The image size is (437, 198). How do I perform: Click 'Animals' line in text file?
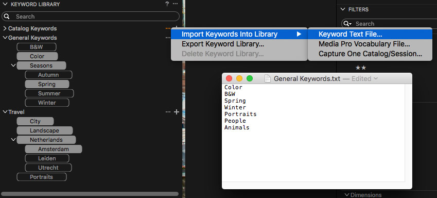237,127
